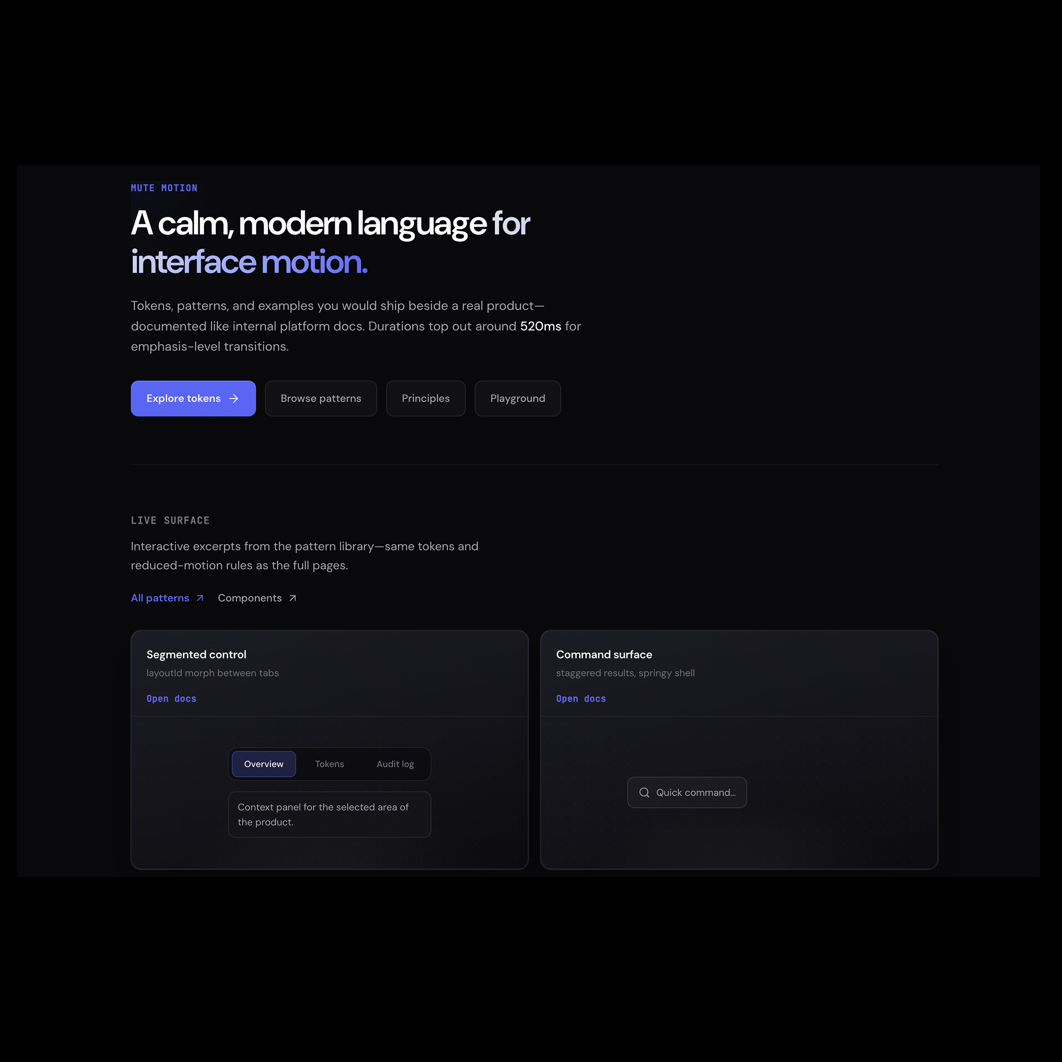Click 'layoutId morph between tabs' subtitle

213,673
